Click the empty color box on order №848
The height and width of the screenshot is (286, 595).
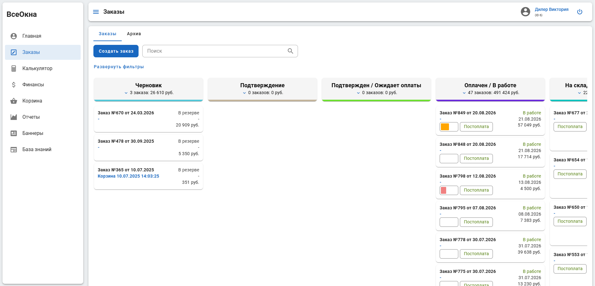[449, 159]
